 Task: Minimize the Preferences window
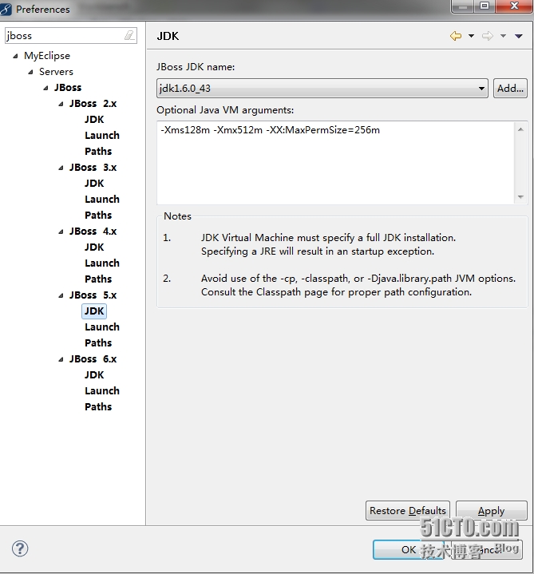point(464,6)
